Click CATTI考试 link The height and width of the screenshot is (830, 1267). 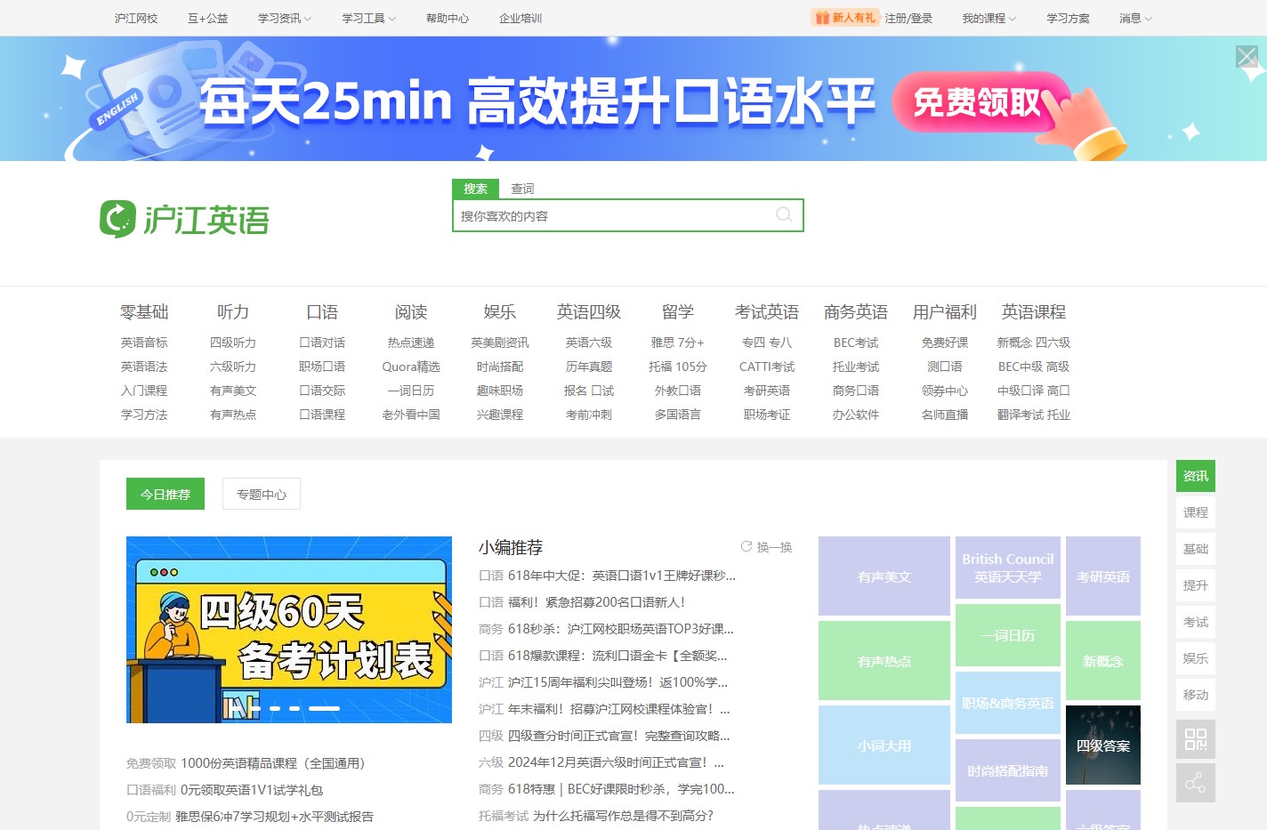click(767, 367)
